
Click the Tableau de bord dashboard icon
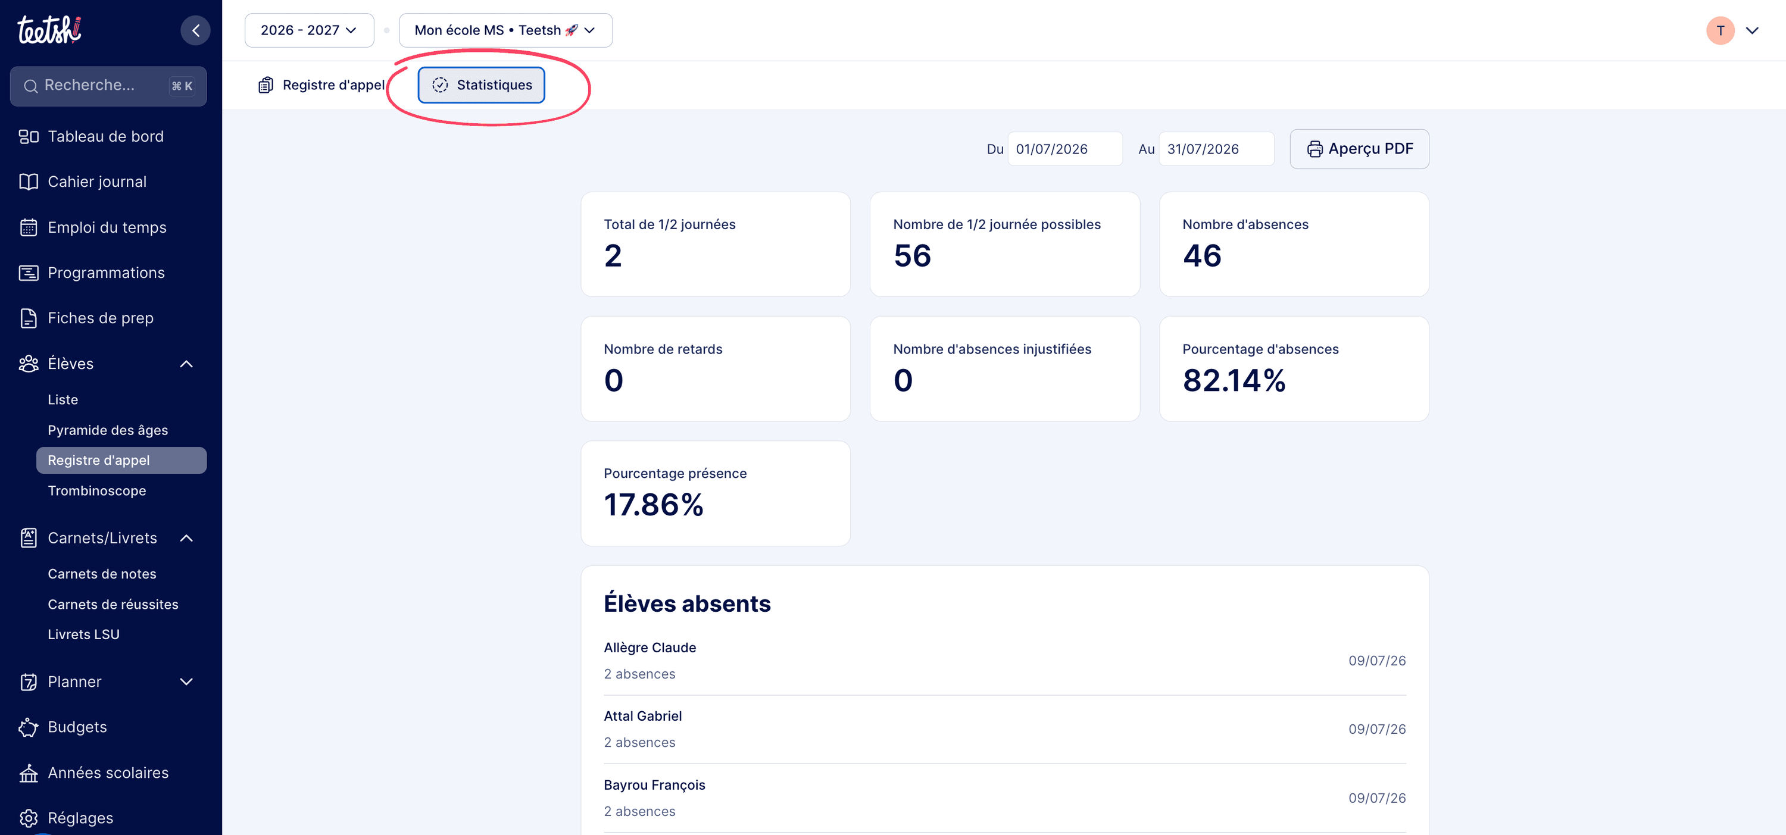pyautogui.click(x=29, y=136)
